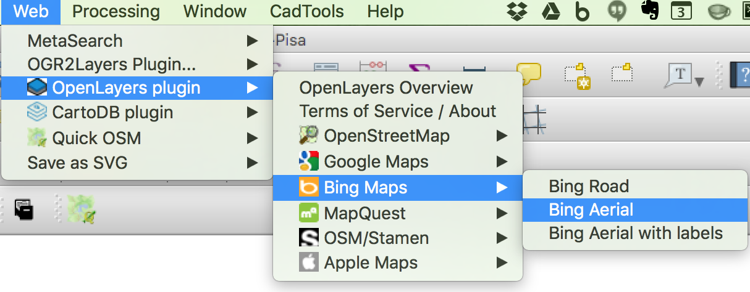The height and width of the screenshot is (292, 750).
Task: Expand MapQuest submenu arrow
Action: [x=502, y=214]
